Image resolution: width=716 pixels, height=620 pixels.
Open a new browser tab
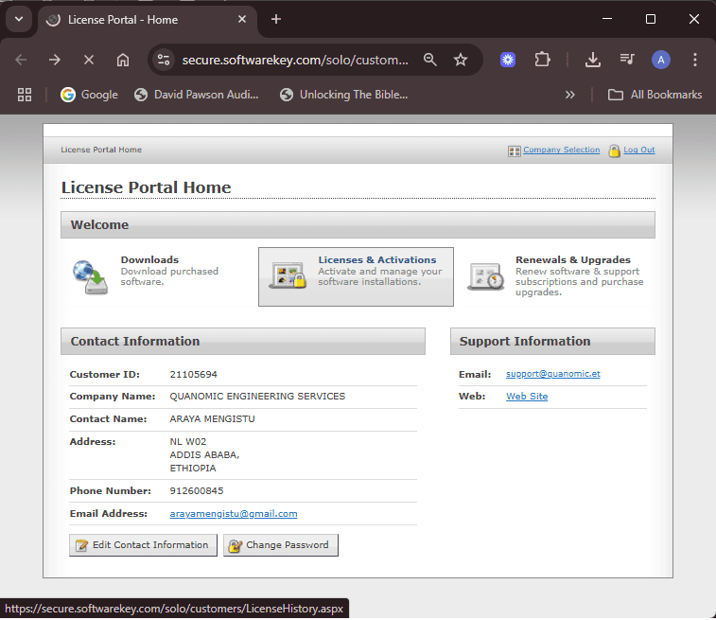pos(276,19)
